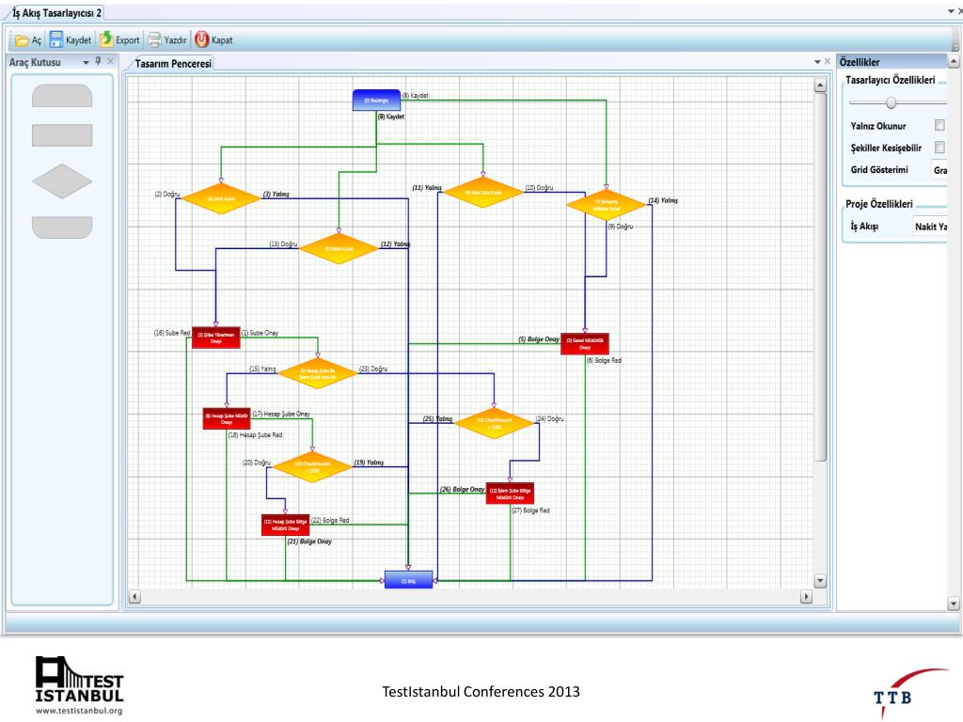Select the blue Başlangıç start node
Screen dimensions: 963x722
[376, 100]
